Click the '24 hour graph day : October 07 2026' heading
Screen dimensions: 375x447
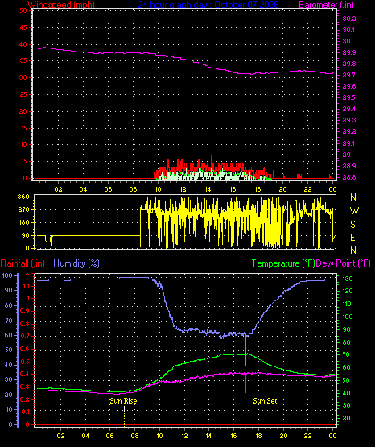click(208, 4)
